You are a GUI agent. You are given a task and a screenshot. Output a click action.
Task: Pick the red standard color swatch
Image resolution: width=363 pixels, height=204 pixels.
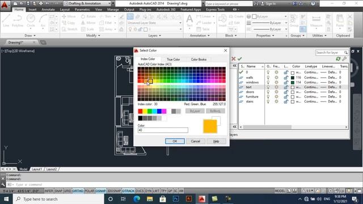coord(140,111)
